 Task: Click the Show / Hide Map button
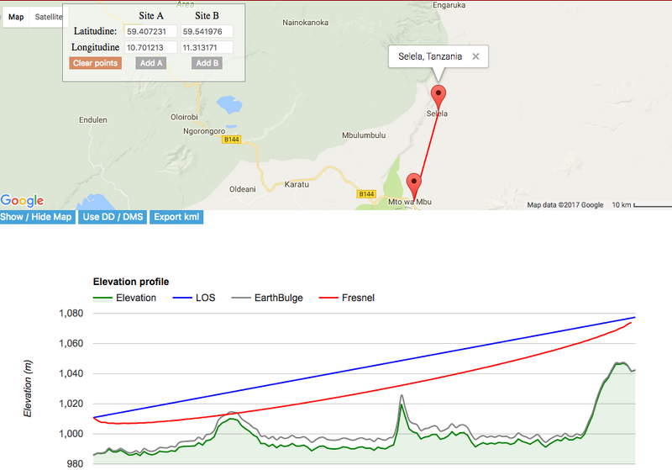[36, 217]
